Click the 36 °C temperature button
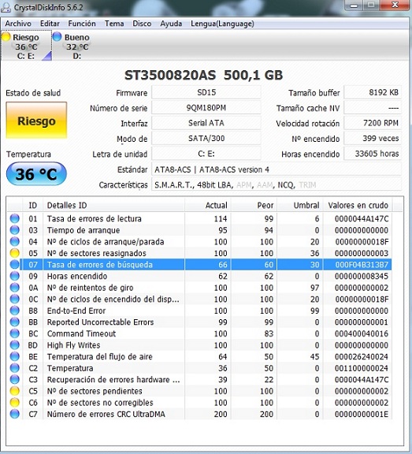This screenshot has height=454, width=412. (x=36, y=173)
